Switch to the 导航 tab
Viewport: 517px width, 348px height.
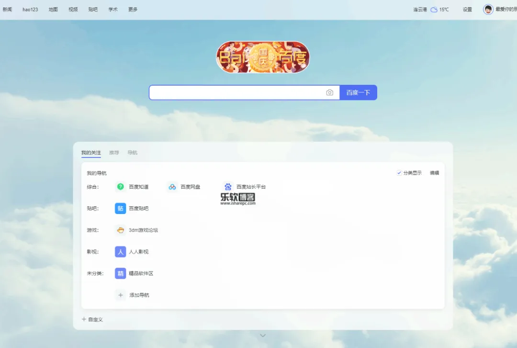click(x=133, y=152)
